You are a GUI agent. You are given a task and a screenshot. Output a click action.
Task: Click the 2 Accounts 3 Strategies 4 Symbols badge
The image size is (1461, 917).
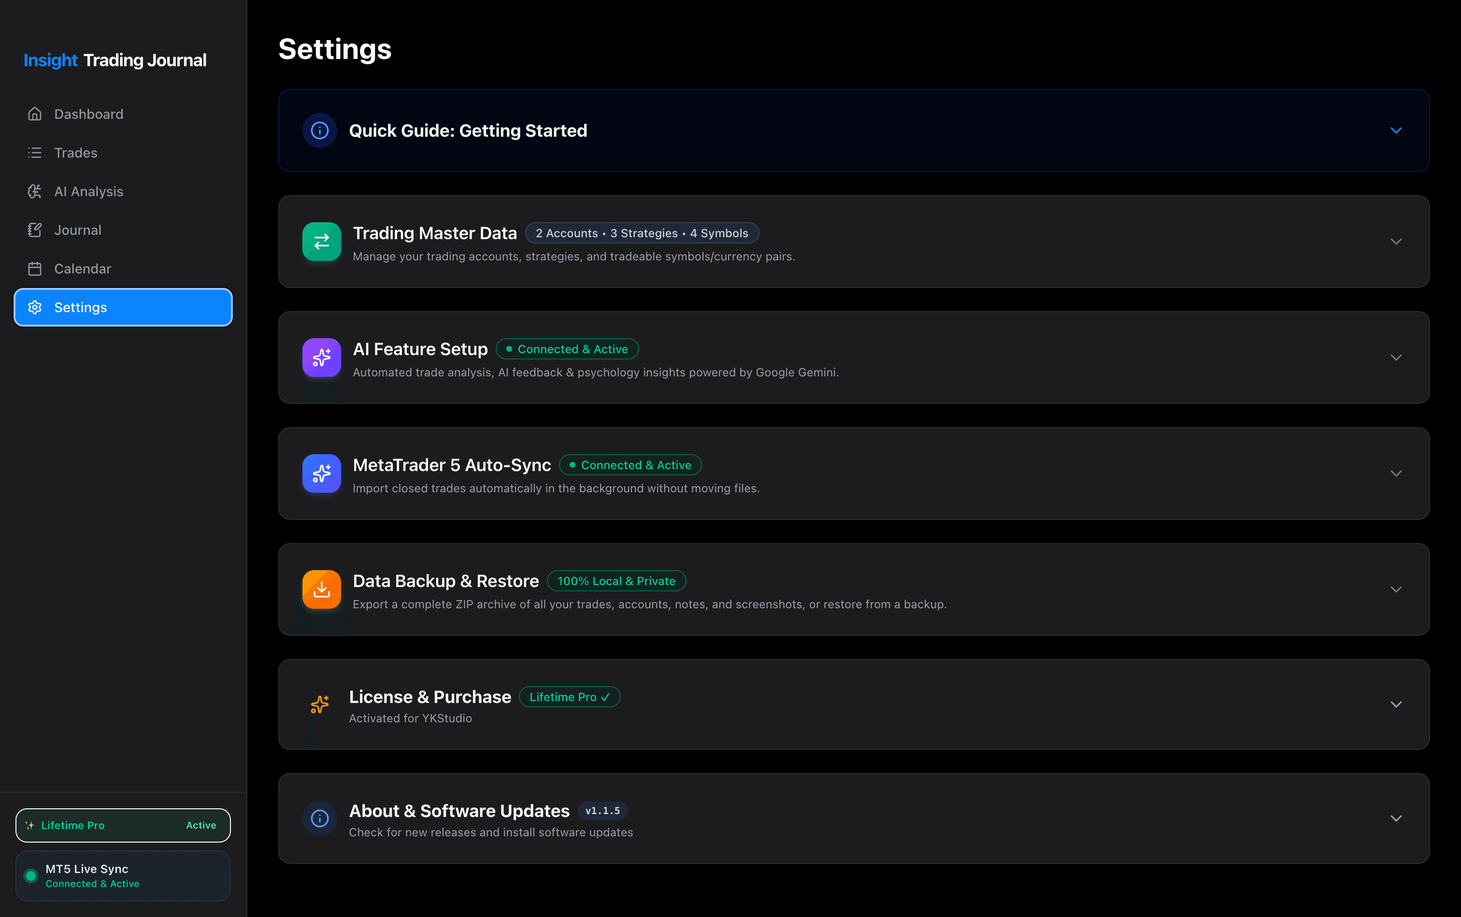[x=642, y=233]
